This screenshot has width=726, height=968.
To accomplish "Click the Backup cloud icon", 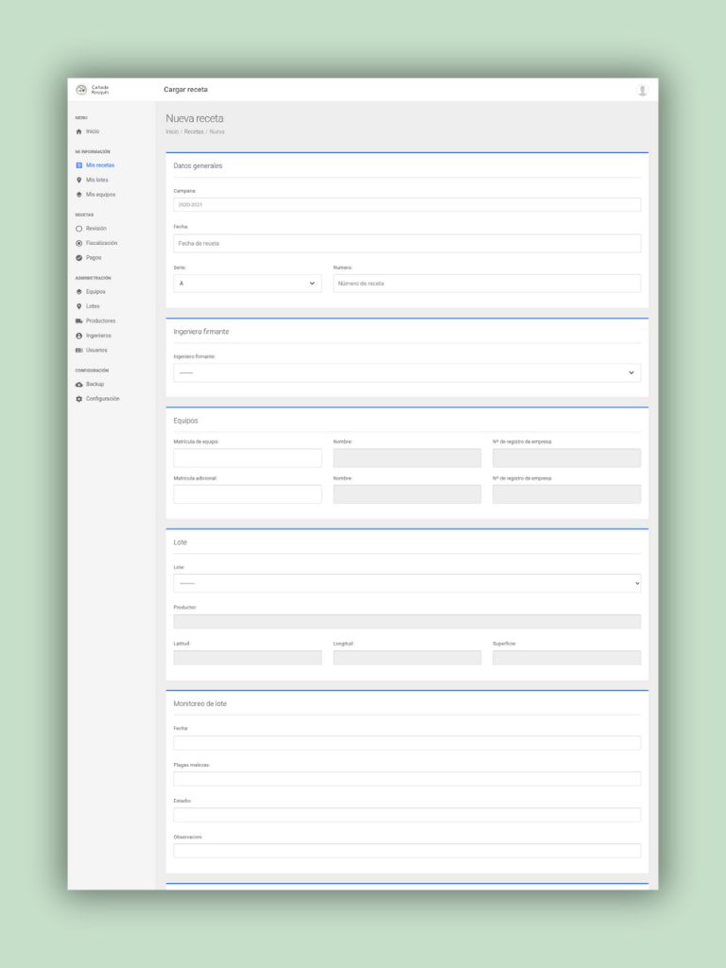I will click(x=79, y=385).
